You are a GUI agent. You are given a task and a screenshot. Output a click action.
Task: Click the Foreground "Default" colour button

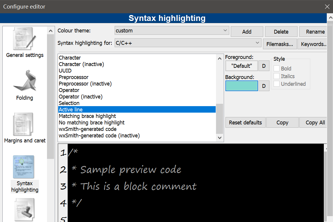pyautogui.click(x=241, y=66)
